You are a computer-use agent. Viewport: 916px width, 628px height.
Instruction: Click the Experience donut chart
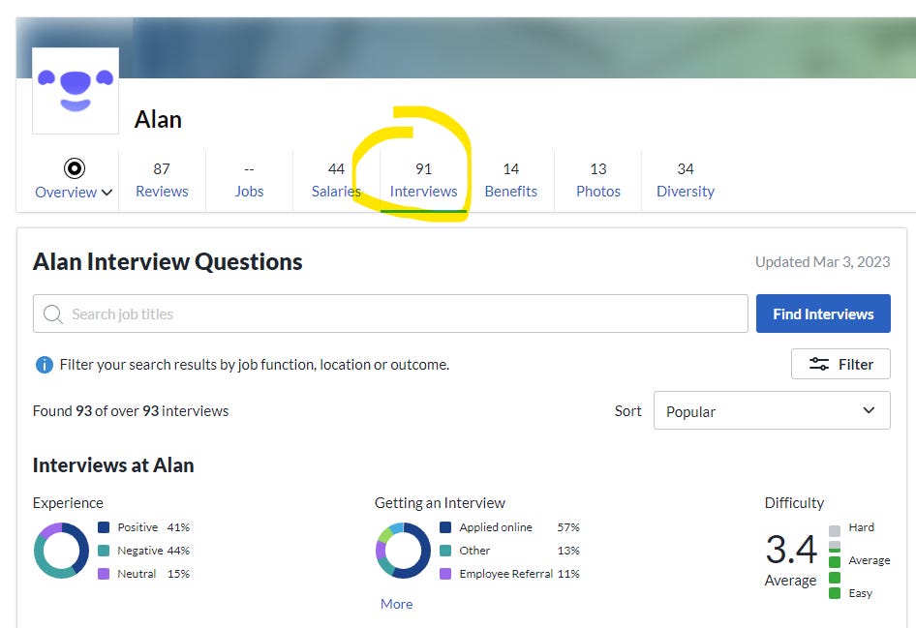point(61,551)
